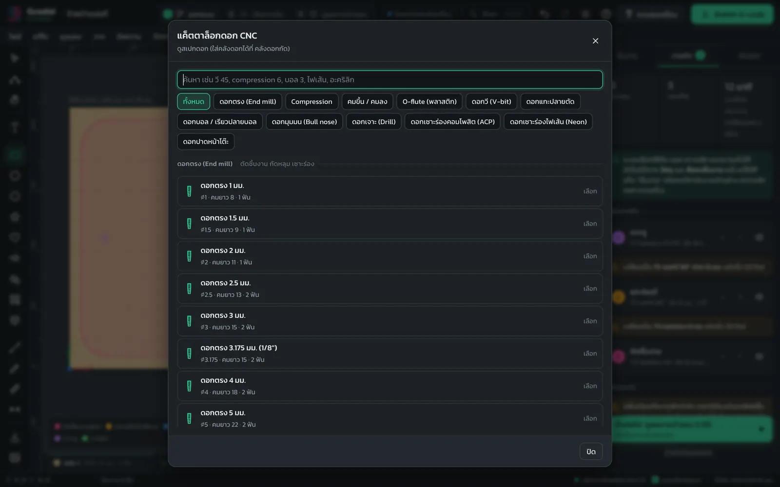Click เลือก for ดอกตรง 2 มม.

coord(590,256)
